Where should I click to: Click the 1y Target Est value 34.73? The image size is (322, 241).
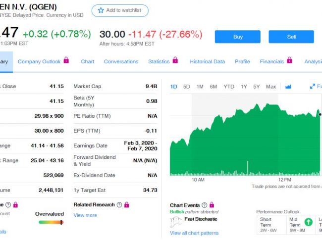tap(150, 190)
